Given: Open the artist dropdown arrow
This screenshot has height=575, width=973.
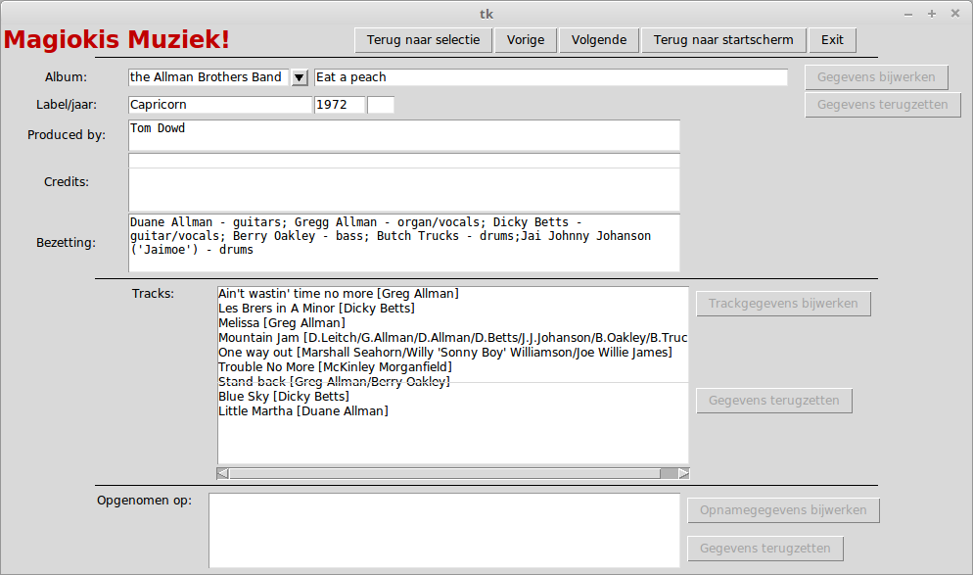Looking at the screenshot, I should pyautogui.click(x=300, y=77).
